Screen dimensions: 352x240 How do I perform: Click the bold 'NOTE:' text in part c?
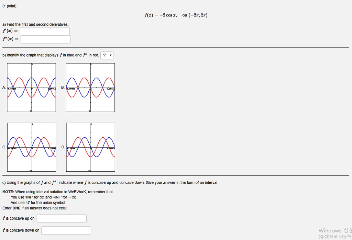click(x=8, y=192)
